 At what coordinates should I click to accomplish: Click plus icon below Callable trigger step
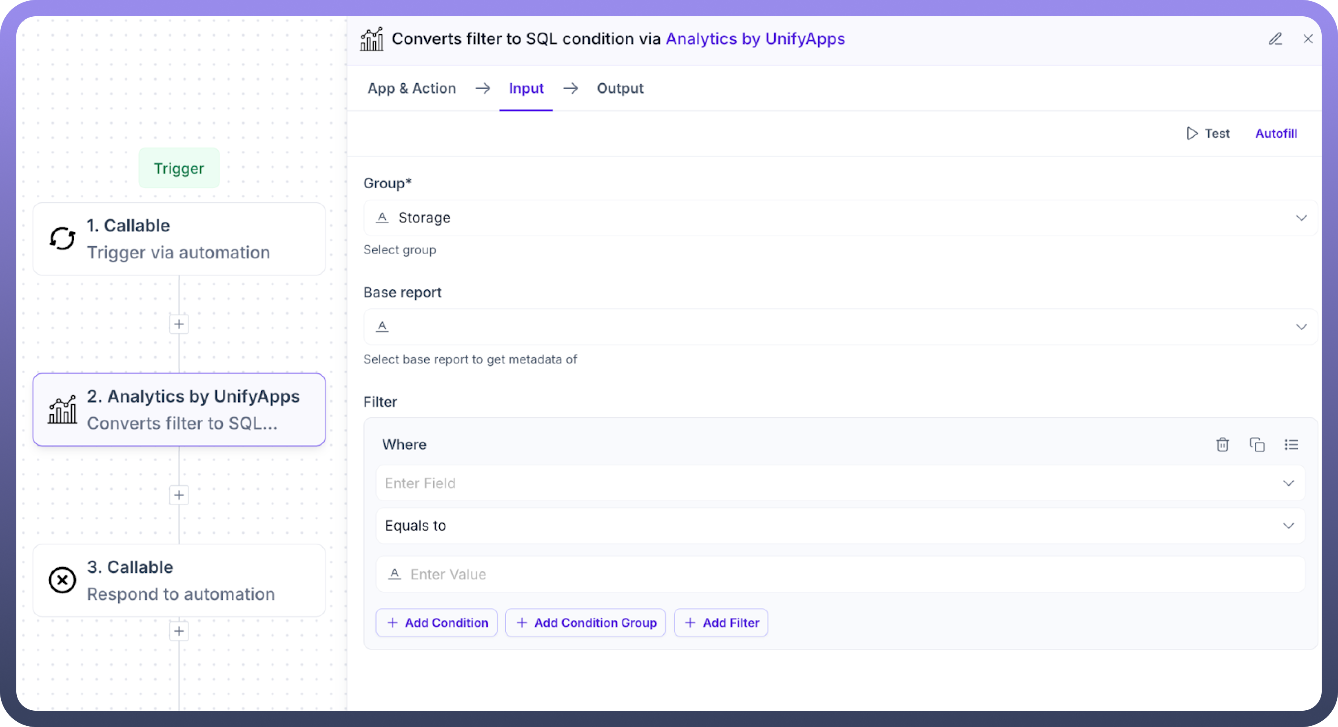coord(179,324)
